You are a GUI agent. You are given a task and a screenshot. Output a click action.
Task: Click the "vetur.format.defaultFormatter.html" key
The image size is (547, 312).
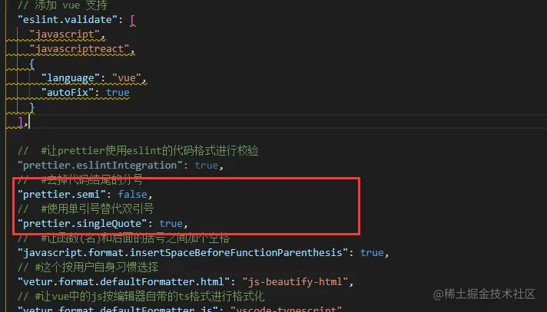click(124, 281)
